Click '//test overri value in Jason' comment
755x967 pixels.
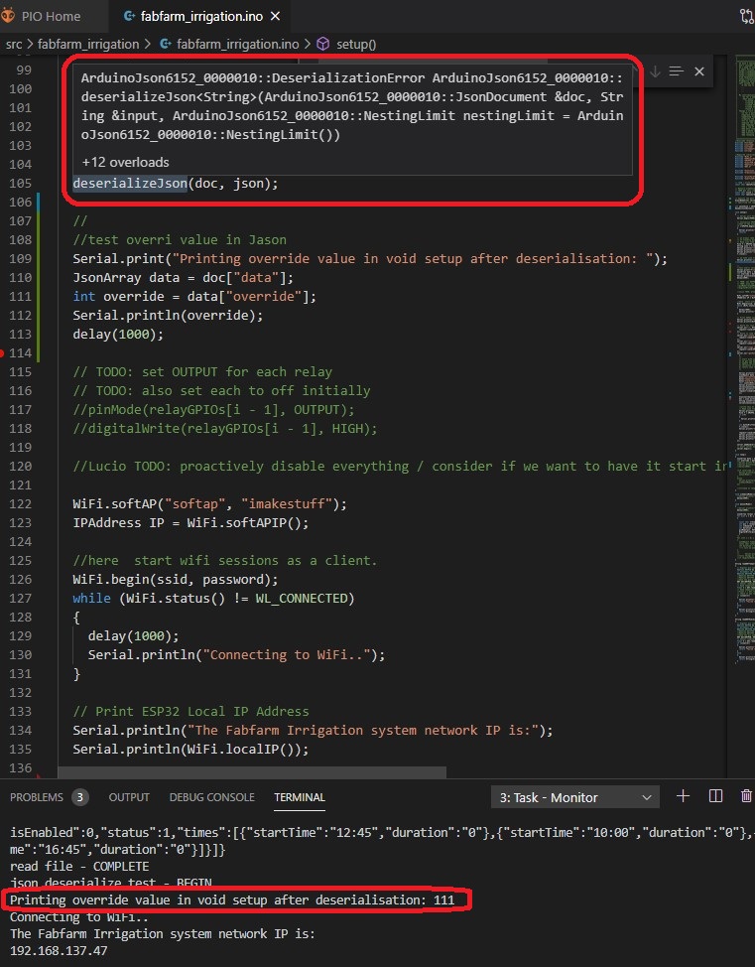[180, 240]
